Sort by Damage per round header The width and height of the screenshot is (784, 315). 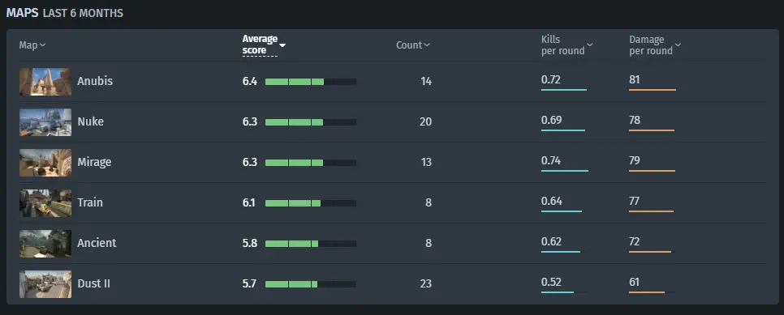tap(655, 45)
